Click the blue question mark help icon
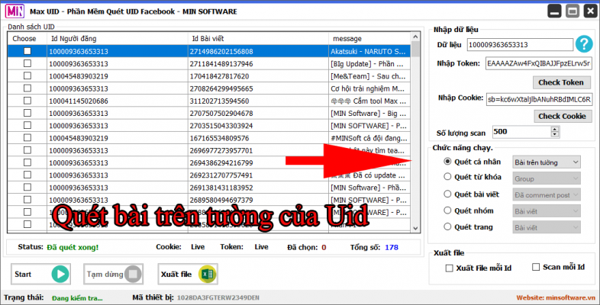 coord(585,45)
